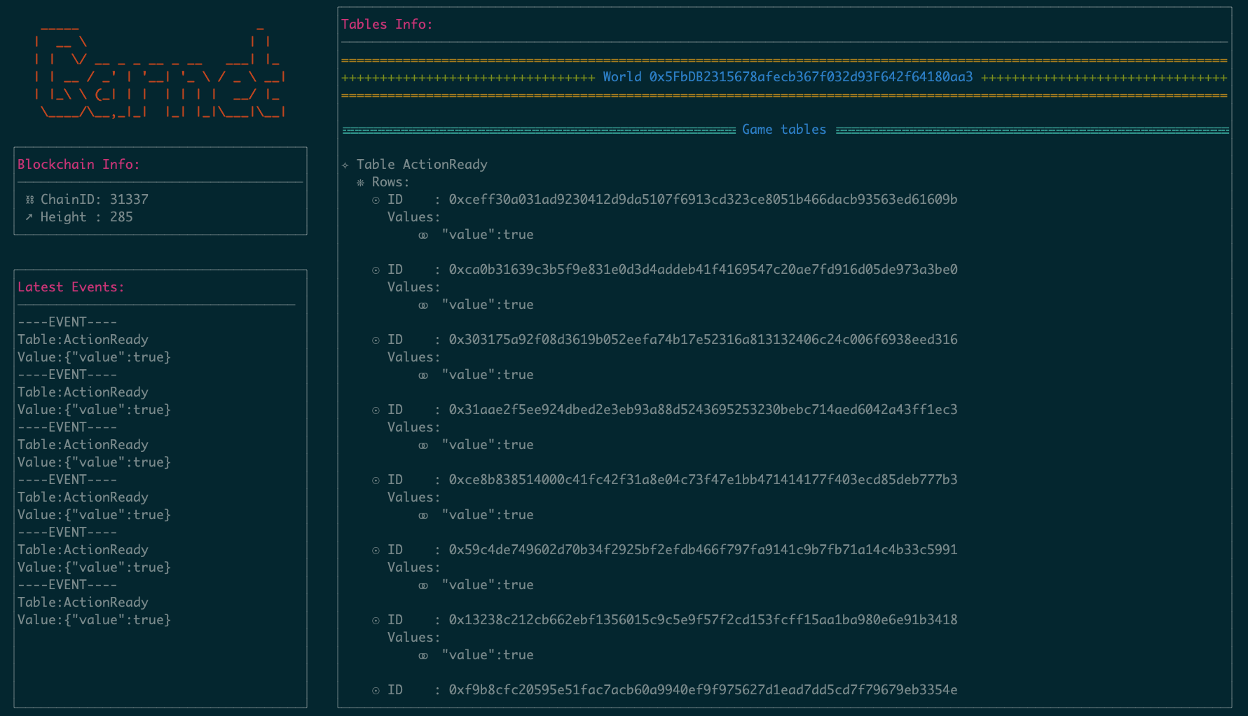Click the value icon under ID 0xceff30a0
Viewport: 1248px width, 716px height.
click(423, 235)
